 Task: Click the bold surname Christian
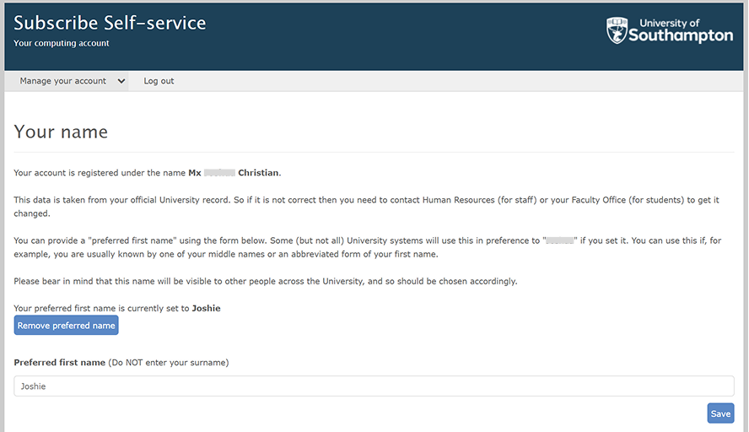[258, 173]
